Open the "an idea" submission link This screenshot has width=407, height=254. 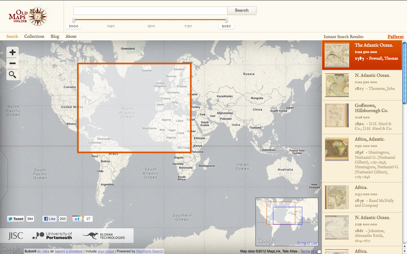43,251
